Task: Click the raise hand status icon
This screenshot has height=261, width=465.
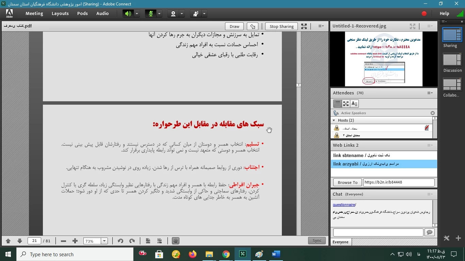Action: [196, 14]
